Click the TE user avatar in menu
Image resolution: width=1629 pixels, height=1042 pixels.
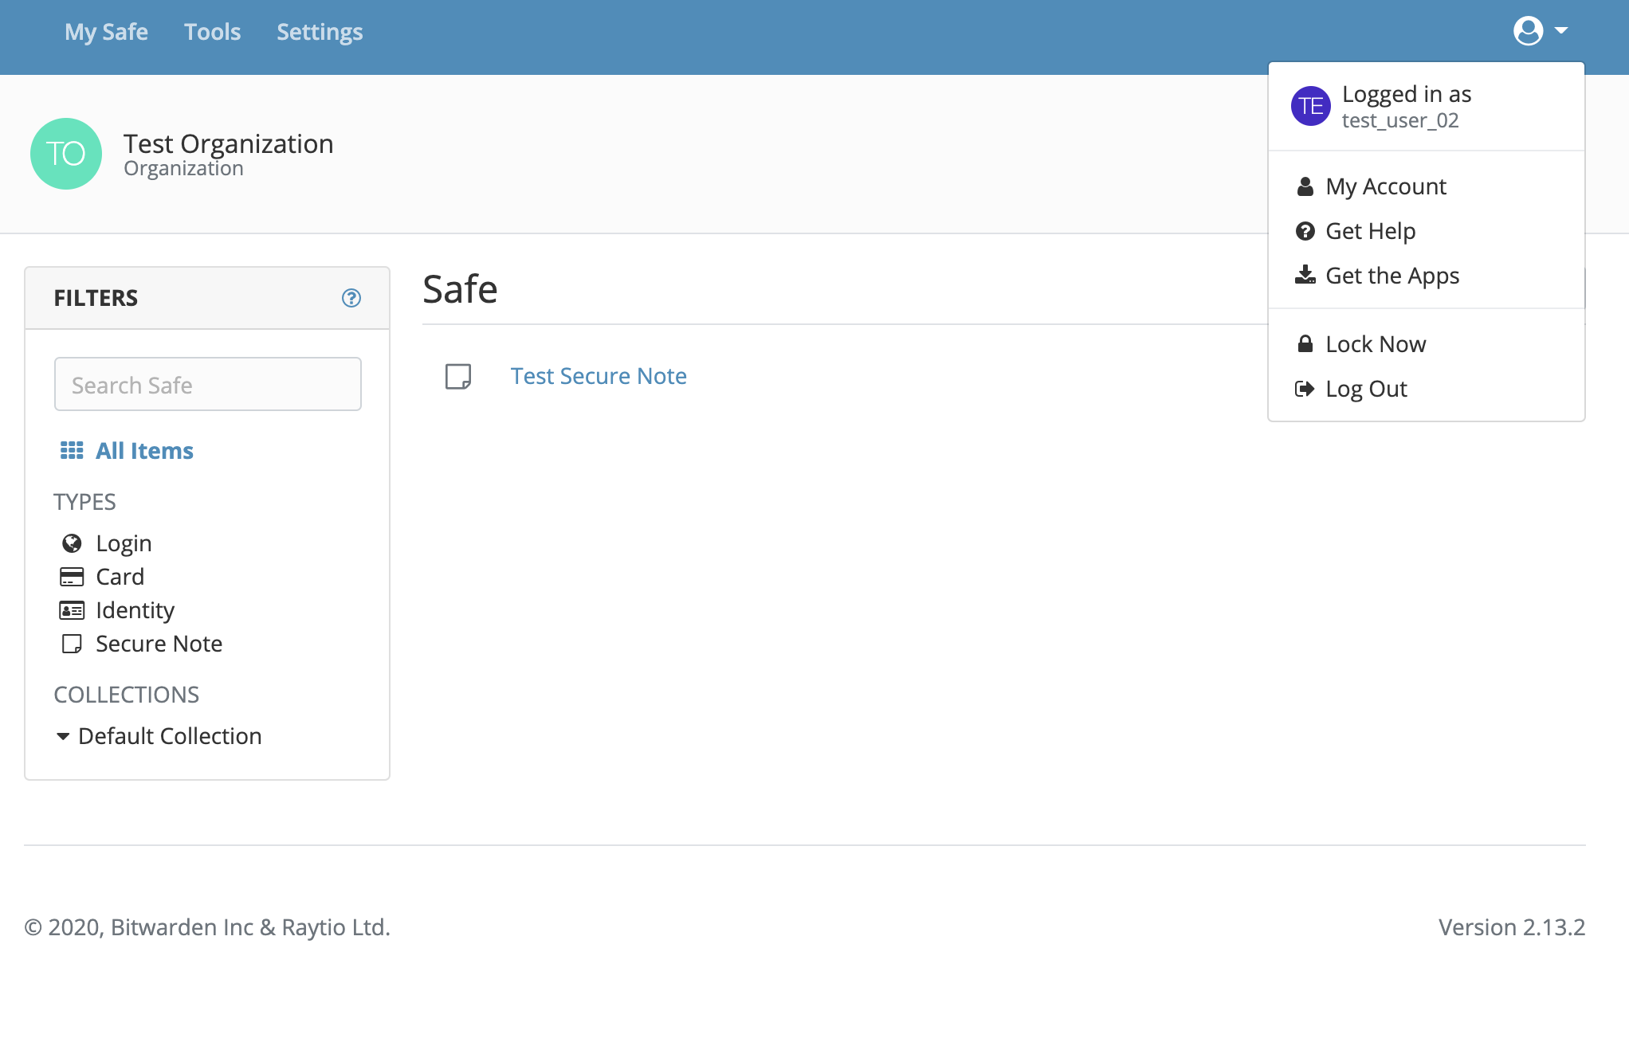tap(1311, 106)
